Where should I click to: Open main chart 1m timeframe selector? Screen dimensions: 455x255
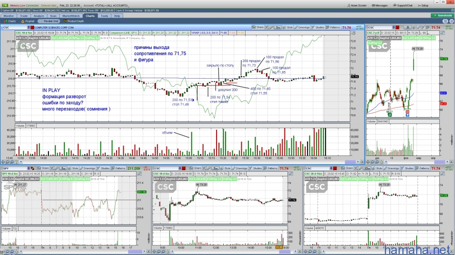coord(278,27)
